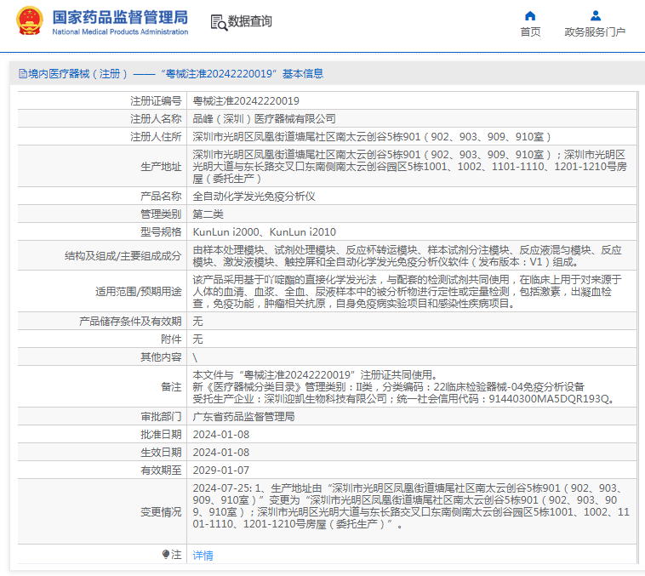Screen dimensions: 645x576
Task: Click the 生产地址 address value
Action: [409, 166]
